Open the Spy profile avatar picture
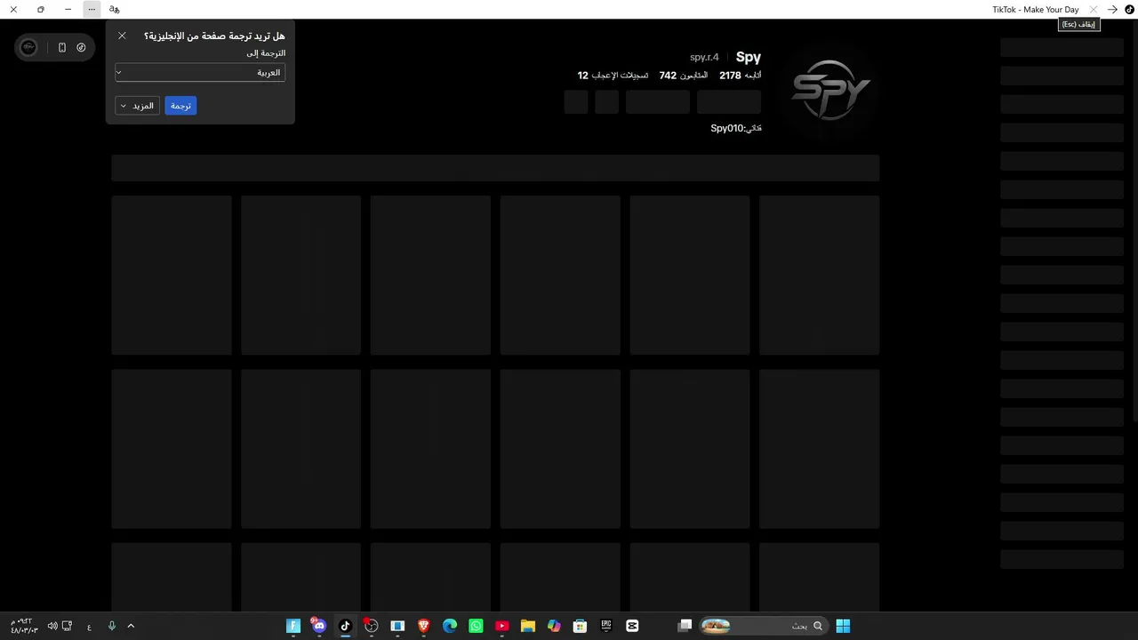The image size is (1138, 640). [x=831, y=90]
